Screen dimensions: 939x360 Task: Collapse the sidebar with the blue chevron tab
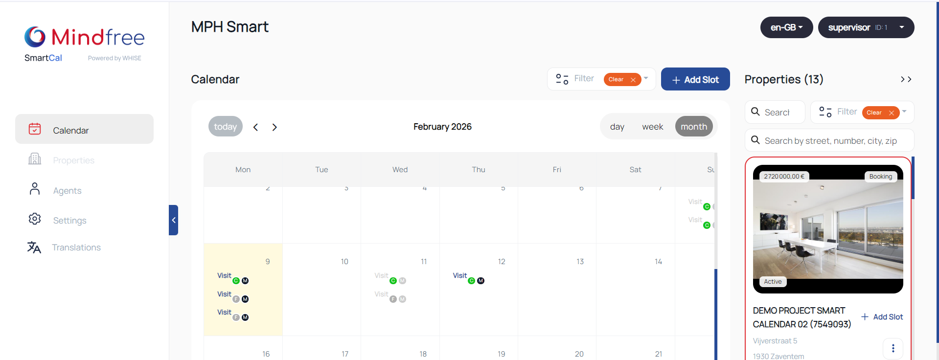(x=173, y=220)
